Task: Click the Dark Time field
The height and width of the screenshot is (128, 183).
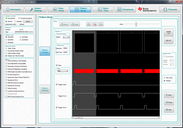Action: [x=66, y=52]
